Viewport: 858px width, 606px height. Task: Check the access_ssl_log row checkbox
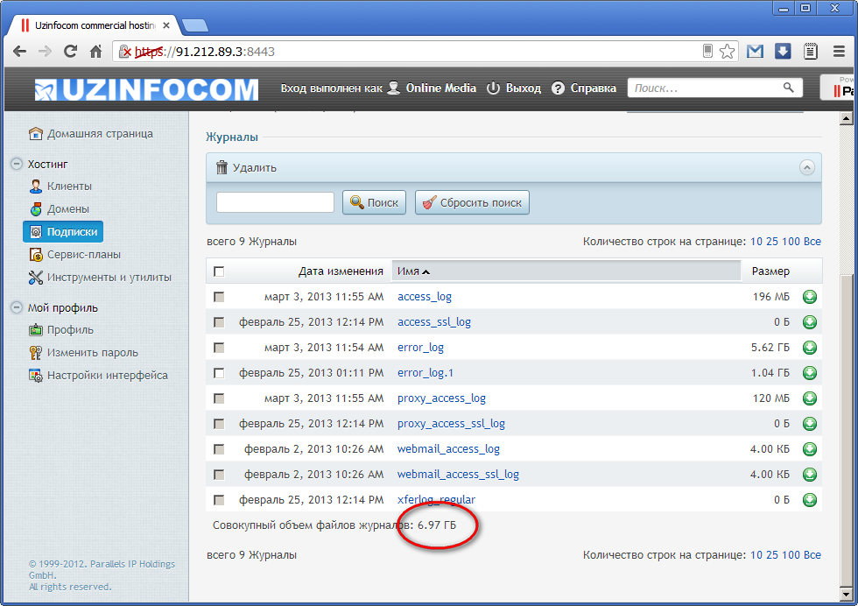pyautogui.click(x=219, y=322)
